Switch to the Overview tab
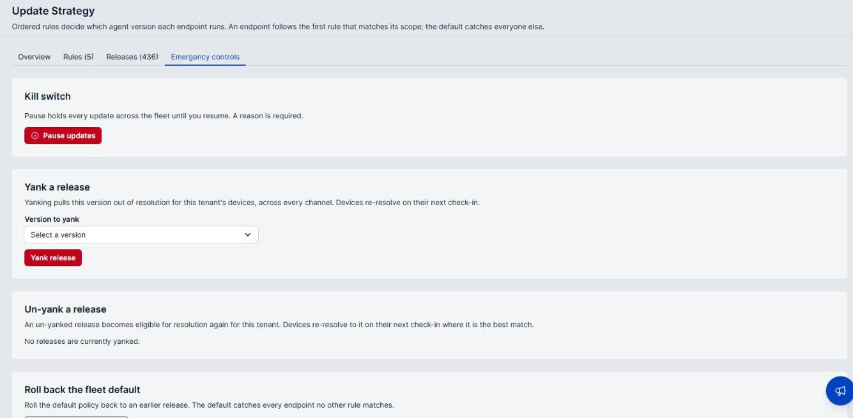This screenshot has width=853, height=418. click(35, 57)
